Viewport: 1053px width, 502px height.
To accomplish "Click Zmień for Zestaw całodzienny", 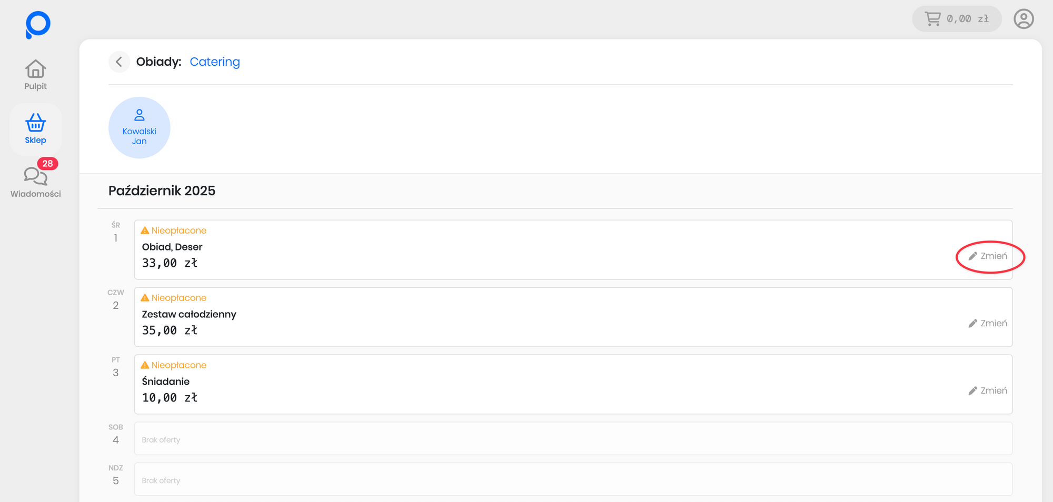I will point(988,324).
